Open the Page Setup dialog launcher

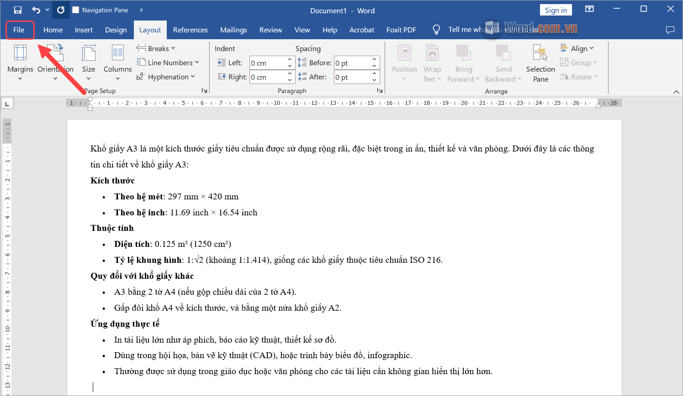pyautogui.click(x=204, y=91)
